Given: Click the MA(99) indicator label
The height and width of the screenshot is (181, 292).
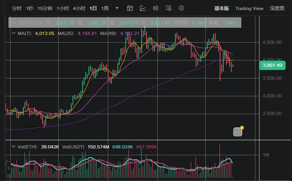Looking at the screenshot, I should [109, 33].
